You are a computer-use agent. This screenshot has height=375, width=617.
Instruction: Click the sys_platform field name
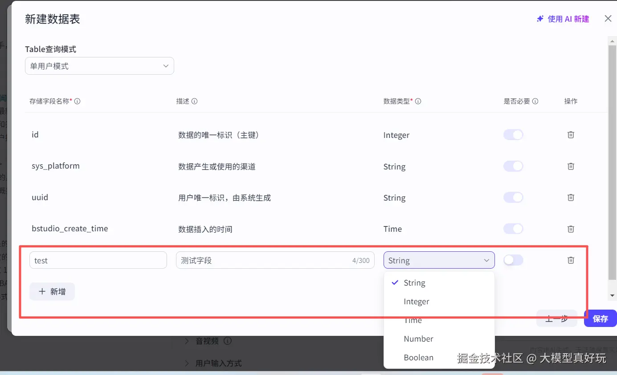point(56,166)
